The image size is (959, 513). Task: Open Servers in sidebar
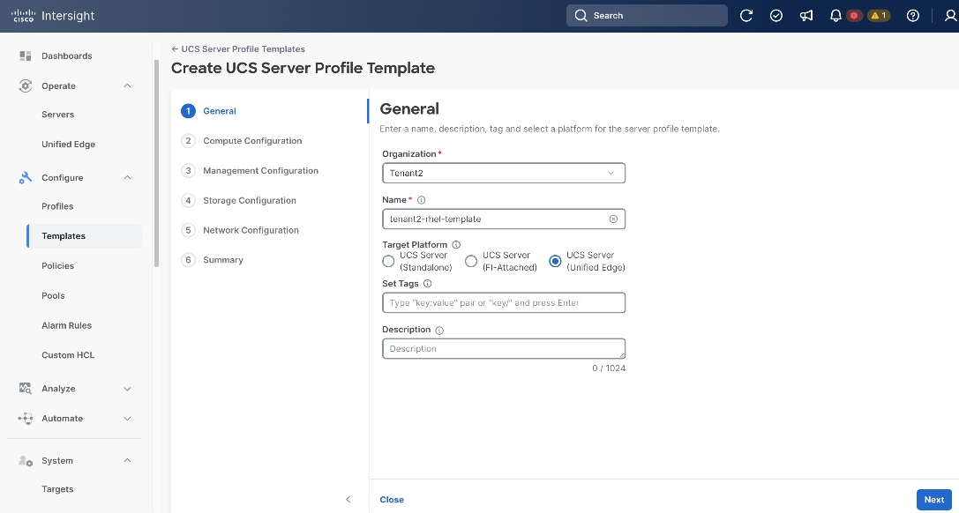click(x=57, y=115)
